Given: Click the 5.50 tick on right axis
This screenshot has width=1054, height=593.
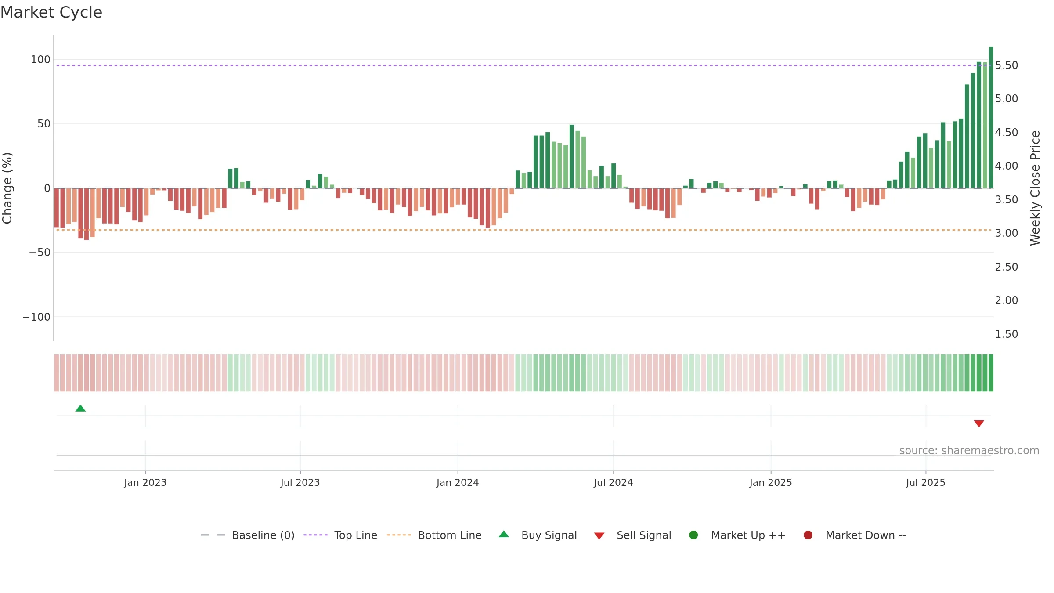Looking at the screenshot, I should pyautogui.click(x=1007, y=65).
